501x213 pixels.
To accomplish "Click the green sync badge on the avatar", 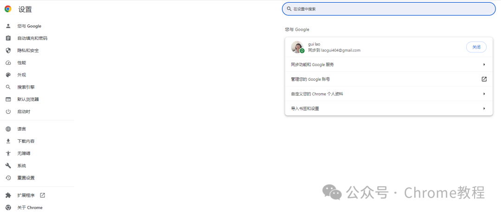I will click(302, 51).
